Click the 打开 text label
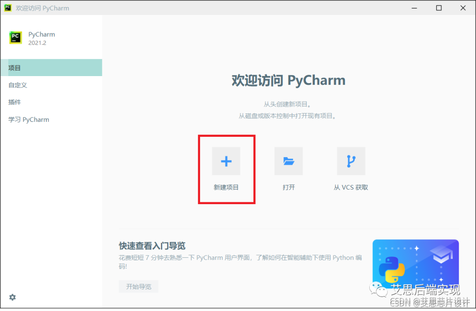 (x=289, y=187)
